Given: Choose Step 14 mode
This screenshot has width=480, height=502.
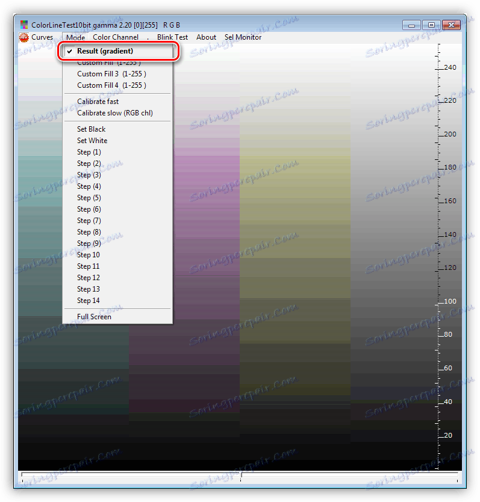Looking at the screenshot, I should point(118,301).
